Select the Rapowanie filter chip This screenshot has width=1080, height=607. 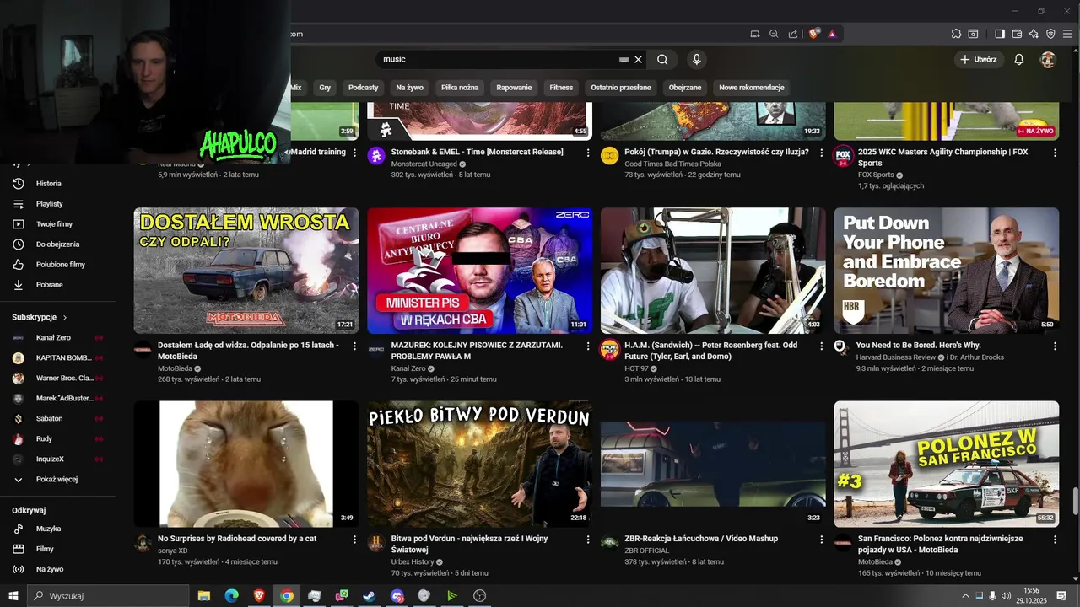(x=514, y=88)
